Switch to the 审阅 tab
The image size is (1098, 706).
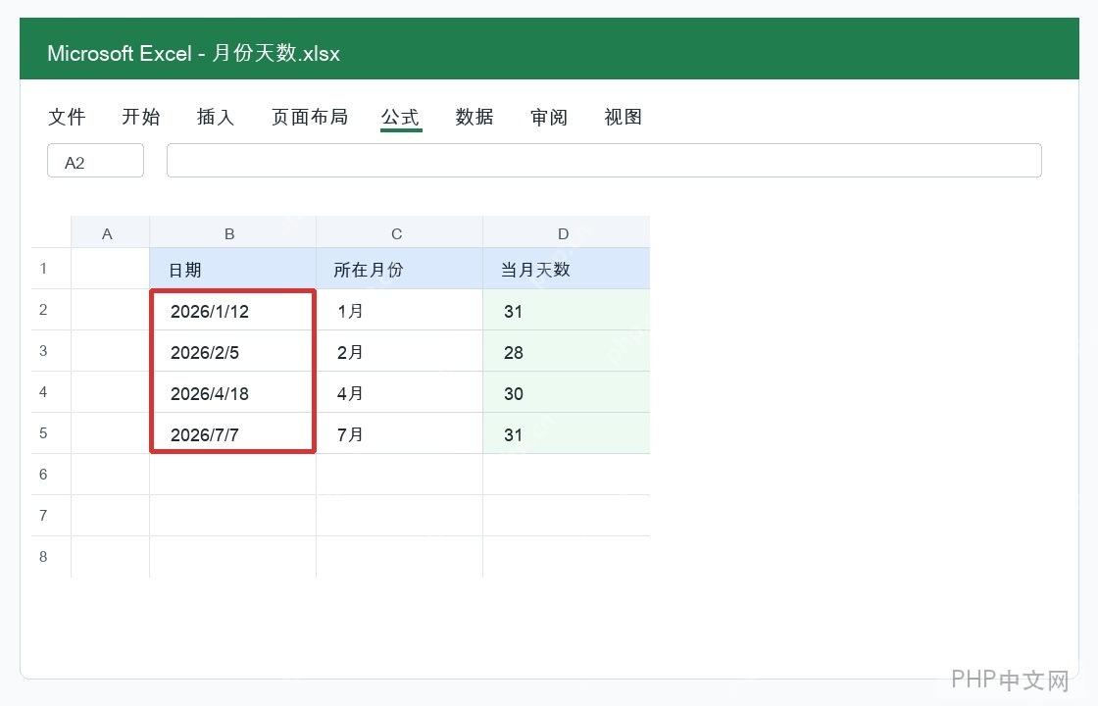coord(549,117)
